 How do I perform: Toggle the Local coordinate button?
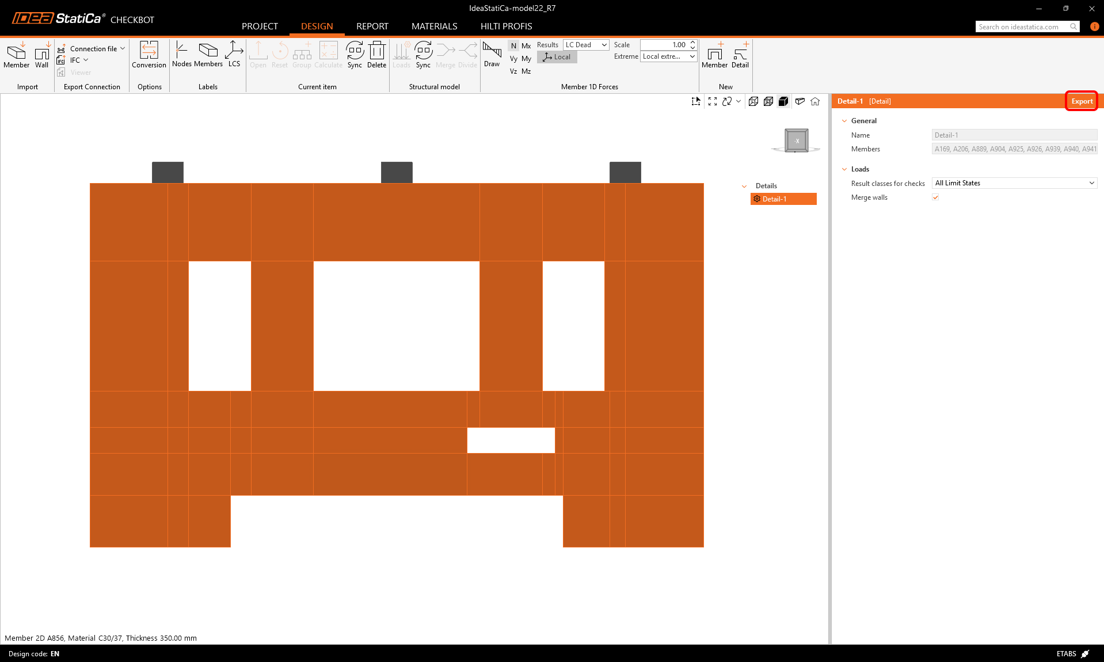(557, 57)
